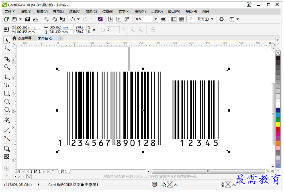
Task: Select the Ellipse tool
Action: (x=7, y=101)
